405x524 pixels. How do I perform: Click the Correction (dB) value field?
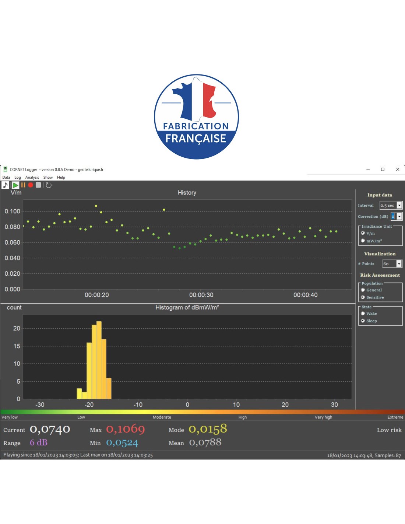pos(393,216)
